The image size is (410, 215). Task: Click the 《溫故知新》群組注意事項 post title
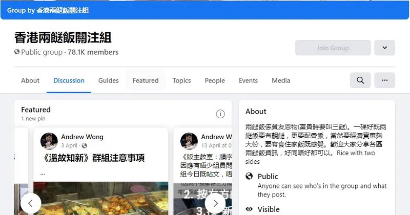tap(93, 158)
